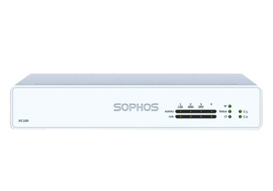Click the DMZ port 3 Activity LED
Viewport: 273px width, 191px height.
pyautogui.click(x=201, y=111)
